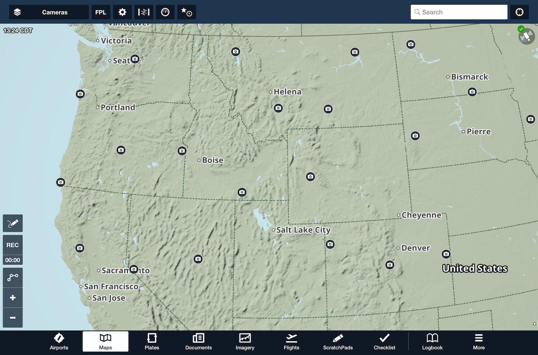Open the Logbook tab
This screenshot has width=538, height=355.
click(x=432, y=342)
